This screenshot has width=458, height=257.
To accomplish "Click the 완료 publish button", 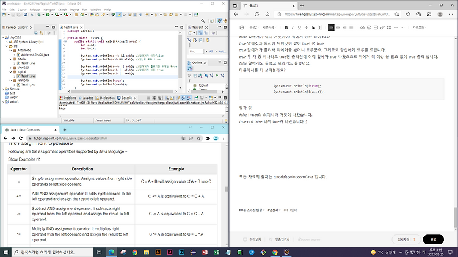I will (x=434, y=239).
